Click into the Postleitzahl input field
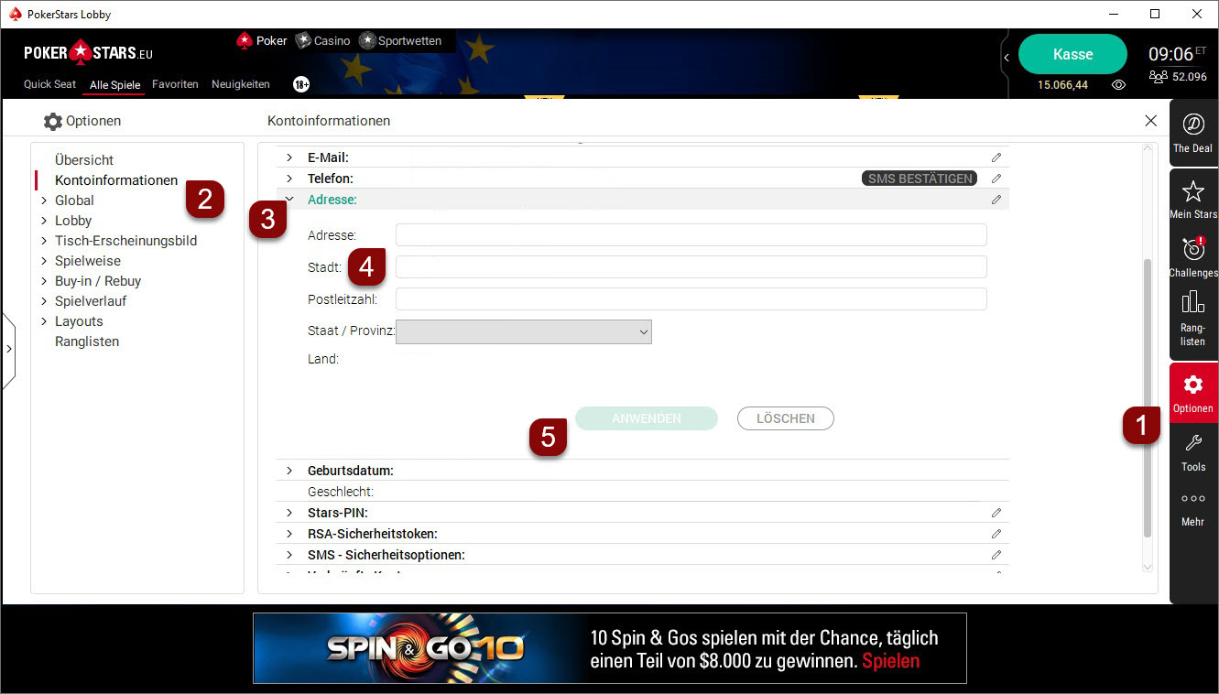This screenshot has height=694, width=1219. (x=691, y=298)
